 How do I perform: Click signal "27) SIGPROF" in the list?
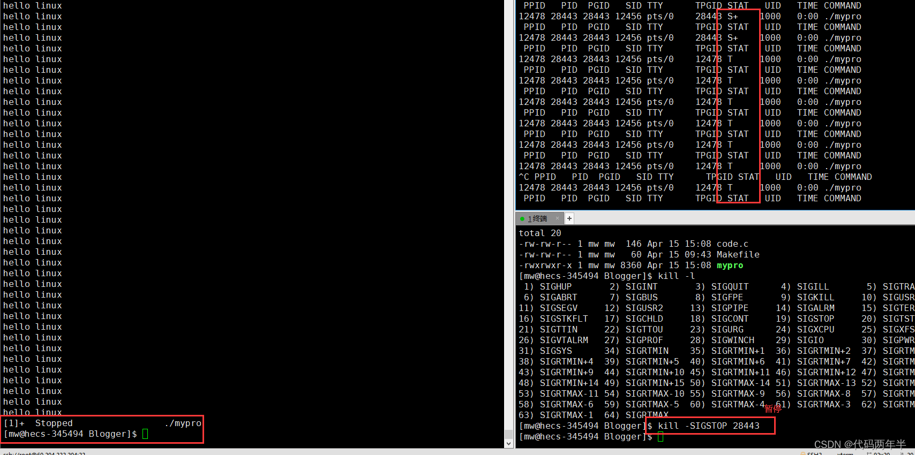[633, 340]
